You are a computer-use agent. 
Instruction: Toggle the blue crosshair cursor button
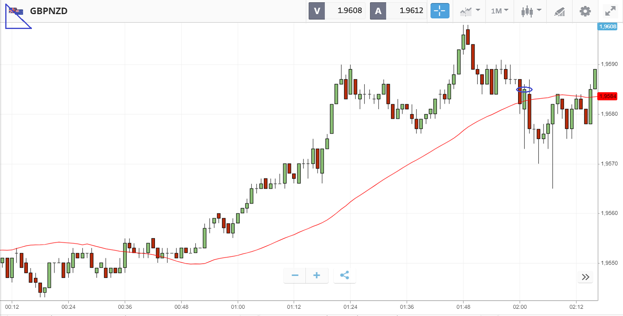440,11
